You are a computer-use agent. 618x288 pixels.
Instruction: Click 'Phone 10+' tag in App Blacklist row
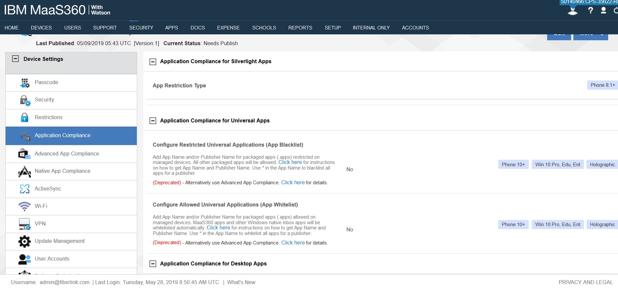click(513, 165)
